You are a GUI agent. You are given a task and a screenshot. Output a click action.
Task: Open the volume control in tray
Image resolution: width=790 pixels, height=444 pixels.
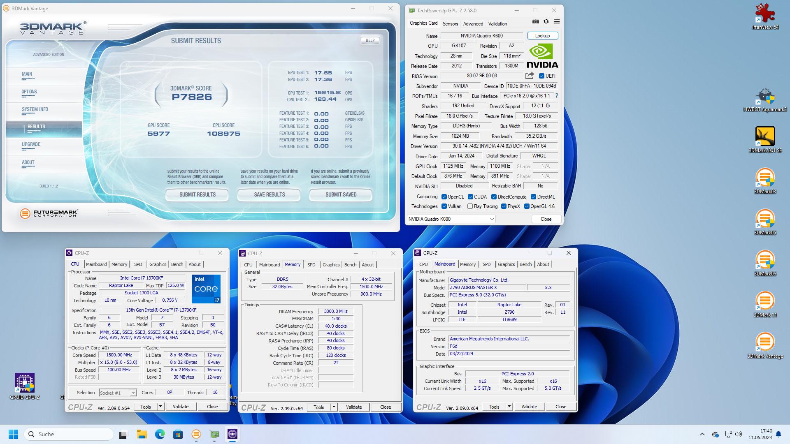pos(739,434)
